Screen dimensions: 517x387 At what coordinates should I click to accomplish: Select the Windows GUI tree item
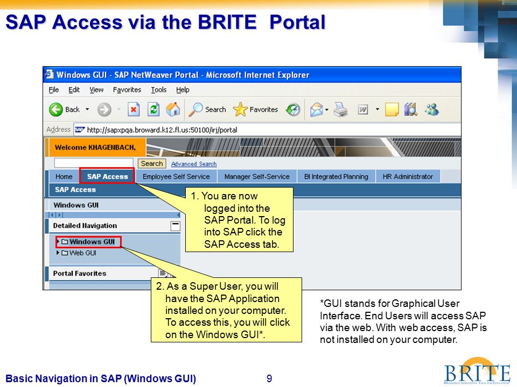[92, 241]
